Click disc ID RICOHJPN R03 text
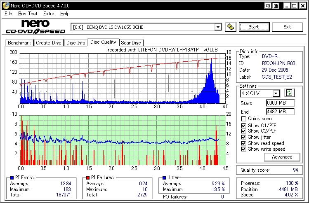Screen dimensions: 309x203 278,63
